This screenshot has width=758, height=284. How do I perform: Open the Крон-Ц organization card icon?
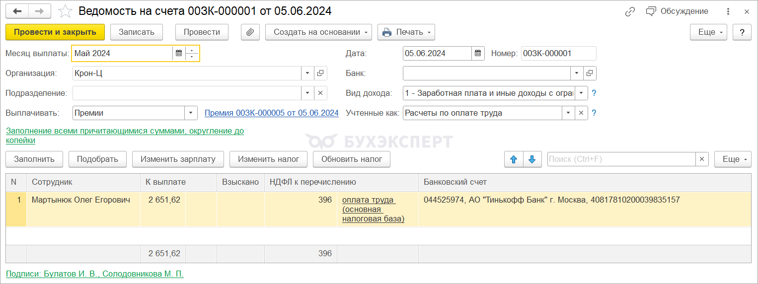(320, 73)
